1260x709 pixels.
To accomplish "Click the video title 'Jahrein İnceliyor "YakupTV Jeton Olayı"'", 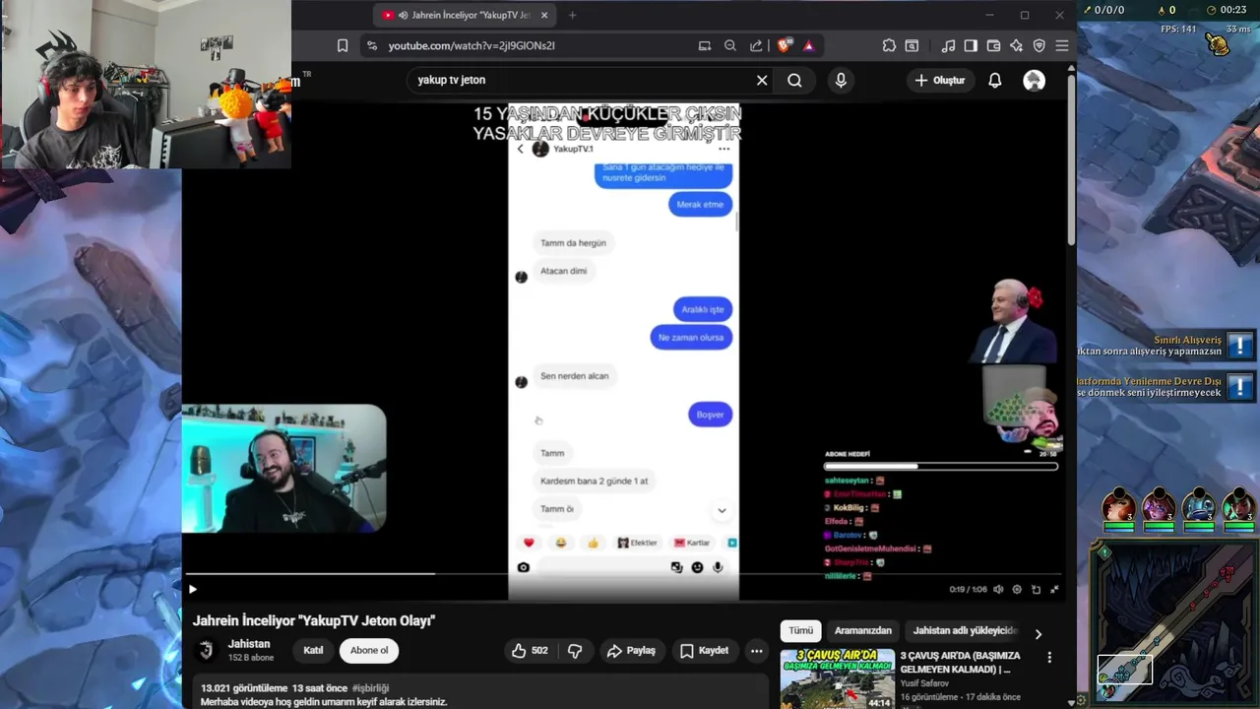I will click(x=314, y=620).
